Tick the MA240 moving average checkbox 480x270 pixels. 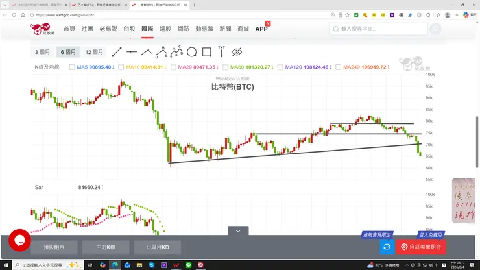pyautogui.click(x=338, y=67)
